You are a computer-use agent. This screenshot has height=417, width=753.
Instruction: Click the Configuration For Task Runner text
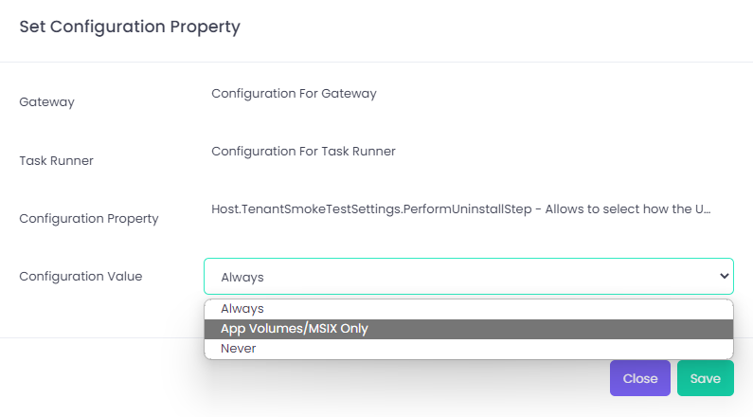pyautogui.click(x=303, y=151)
